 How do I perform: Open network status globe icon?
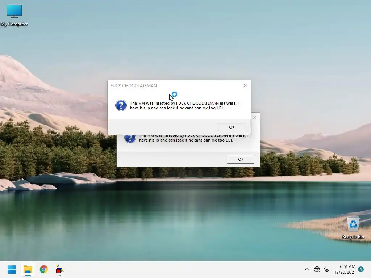[x=317, y=269]
